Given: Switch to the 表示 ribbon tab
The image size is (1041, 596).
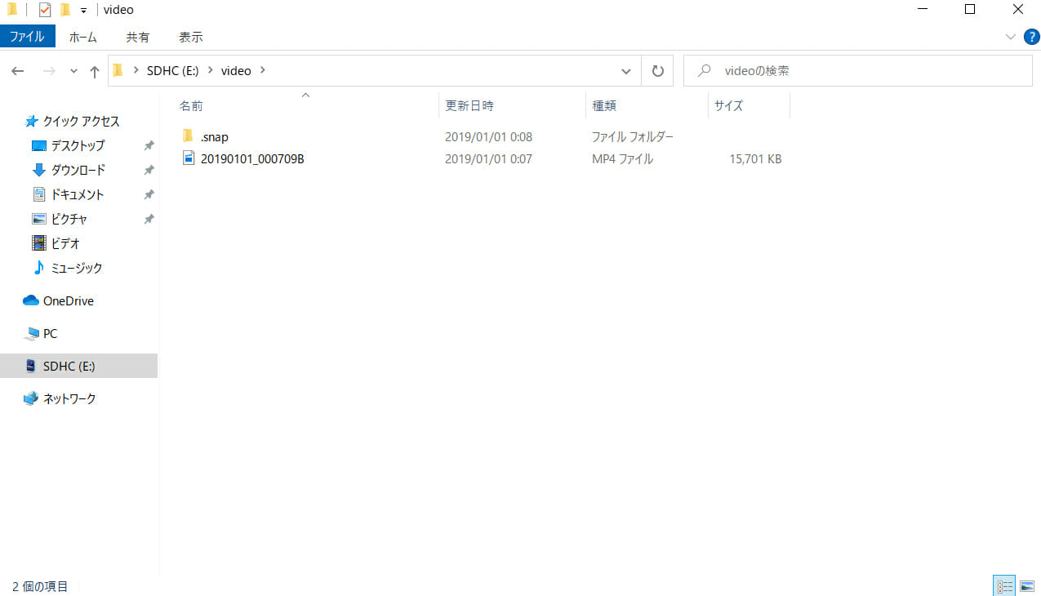Looking at the screenshot, I should [191, 37].
